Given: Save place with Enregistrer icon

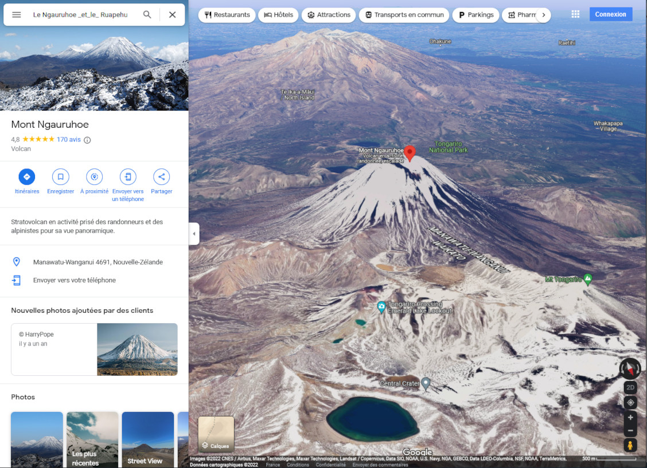Looking at the screenshot, I should [x=60, y=177].
